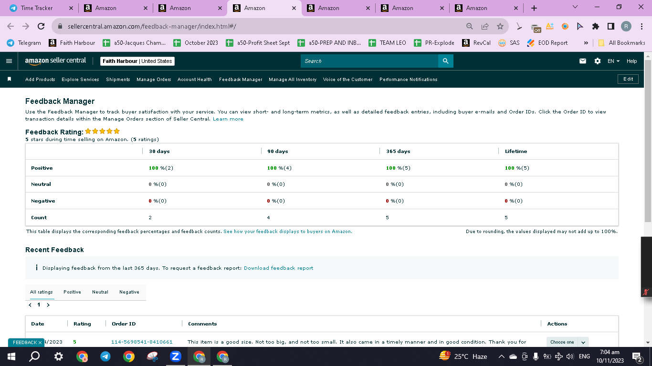The height and width of the screenshot is (366, 652).
Task: Click the Lifetime column header
Action: pyautogui.click(x=516, y=152)
